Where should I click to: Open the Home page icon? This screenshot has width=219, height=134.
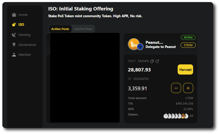tap(14, 15)
